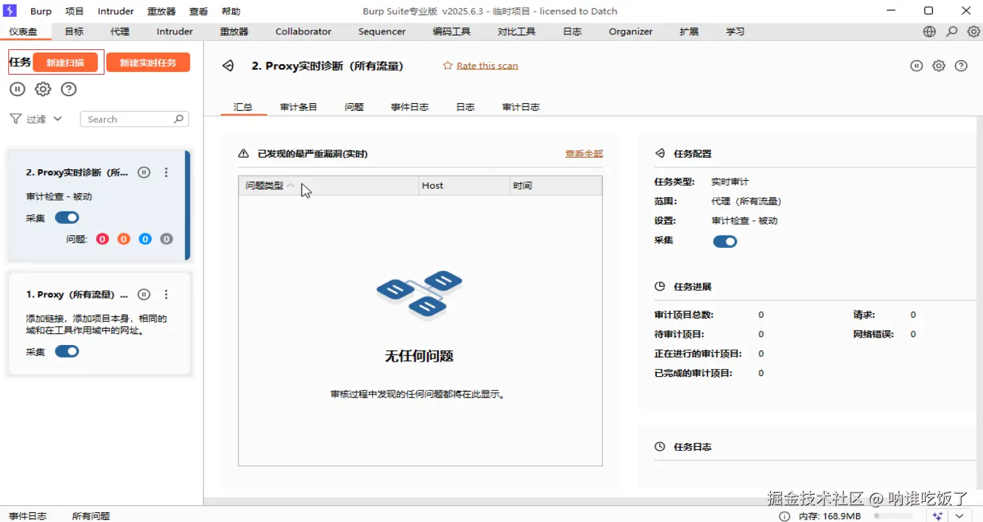Expand chevron at status bar right end
The width and height of the screenshot is (983, 522).
[960, 516]
